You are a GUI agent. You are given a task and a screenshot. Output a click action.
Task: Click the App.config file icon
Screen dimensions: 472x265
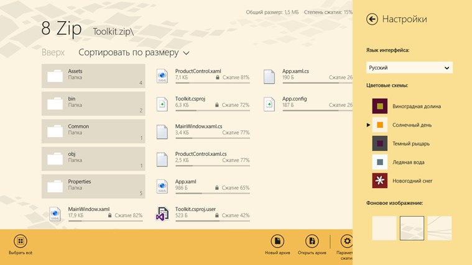[269, 104]
